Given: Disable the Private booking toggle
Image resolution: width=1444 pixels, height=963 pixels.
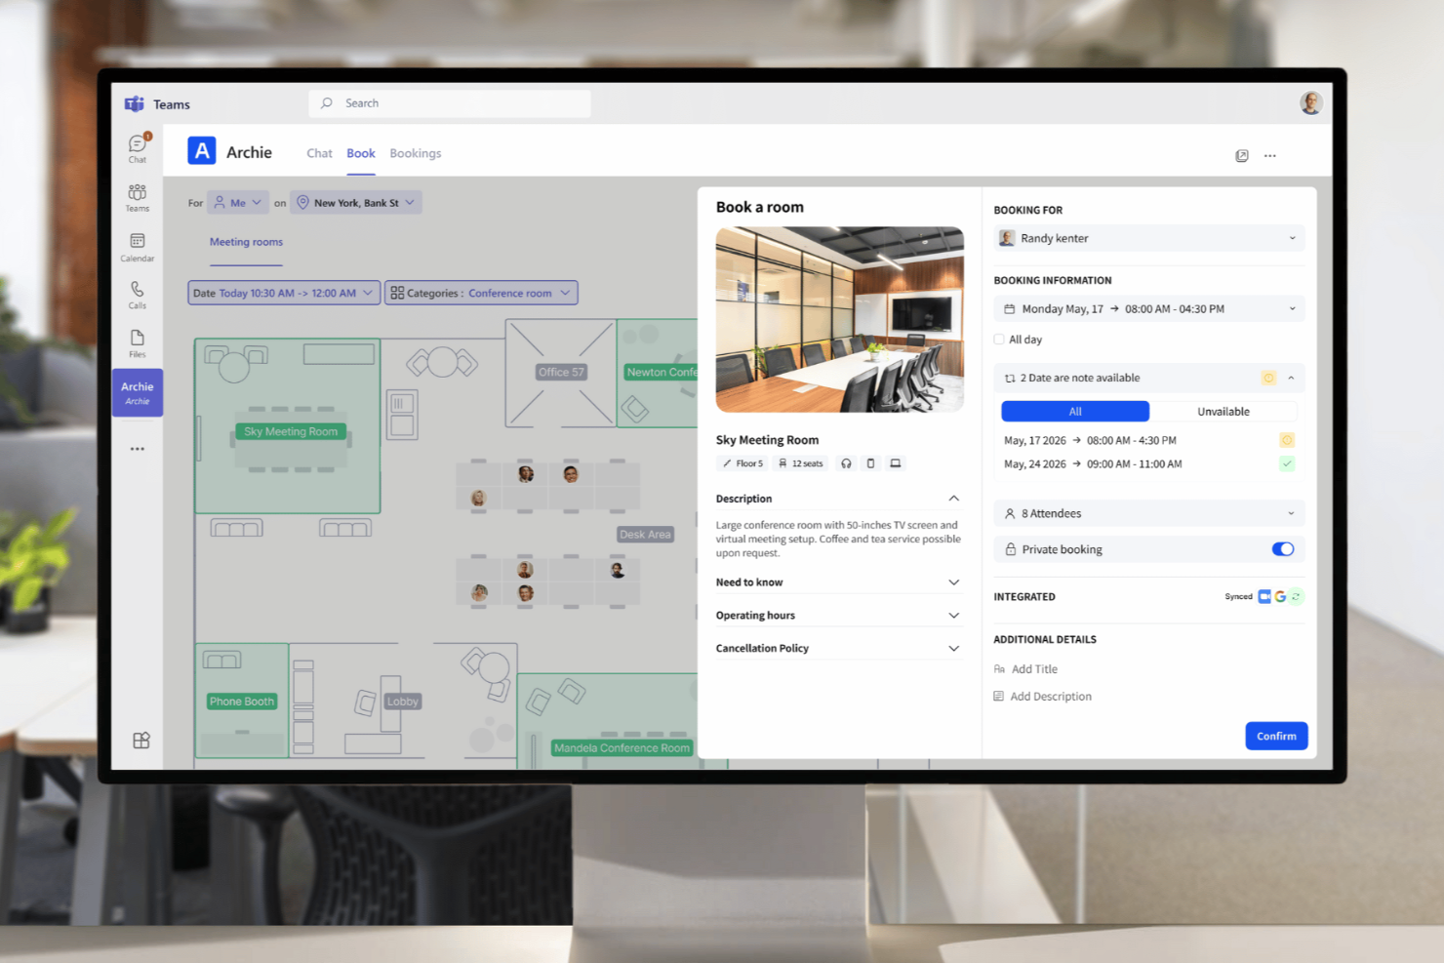Looking at the screenshot, I should [1281, 548].
